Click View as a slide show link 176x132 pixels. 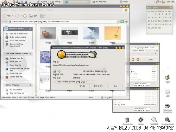click(x=19, y=34)
